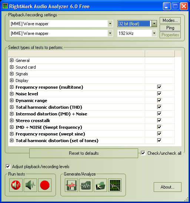Expand Total harmonic distortion (set of tones)

click(x=11, y=141)
